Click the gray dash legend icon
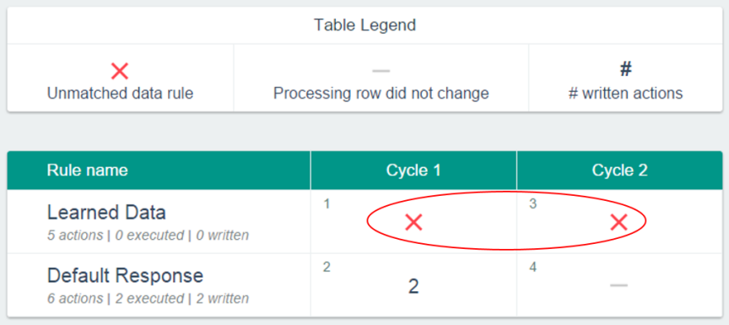Screen dimensions: 729x325 [381, 71]
